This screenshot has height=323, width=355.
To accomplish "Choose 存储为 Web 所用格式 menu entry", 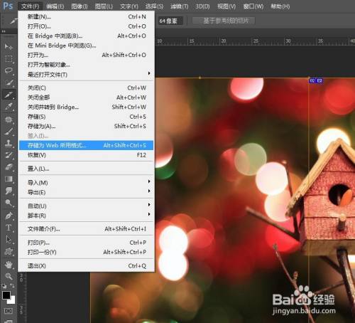I will (x=87, y=145).
